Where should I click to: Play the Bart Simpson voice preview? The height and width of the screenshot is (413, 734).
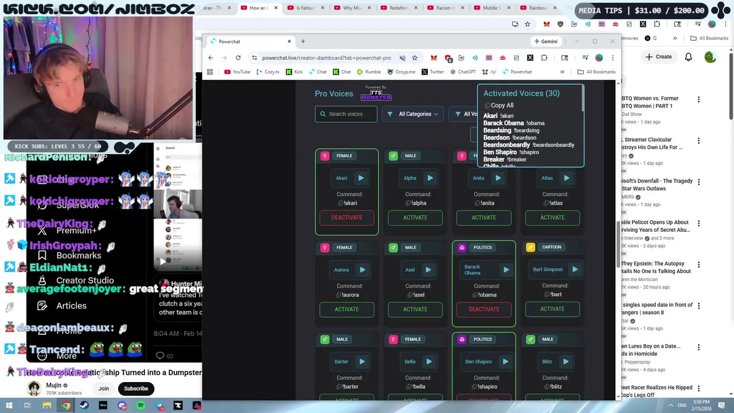(x=575, y=270)
